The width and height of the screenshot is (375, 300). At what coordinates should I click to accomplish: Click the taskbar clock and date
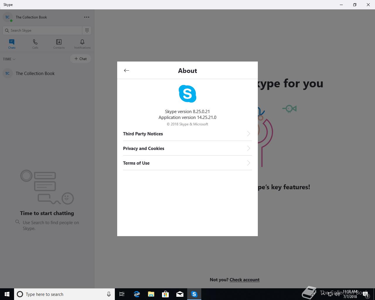pos(350,294)
